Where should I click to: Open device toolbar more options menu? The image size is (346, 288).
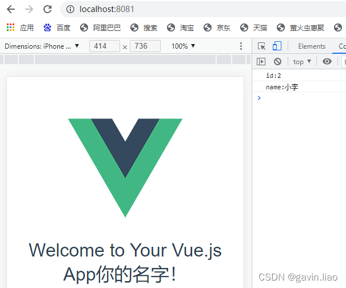pyautogui.click(x=241, y=46)
